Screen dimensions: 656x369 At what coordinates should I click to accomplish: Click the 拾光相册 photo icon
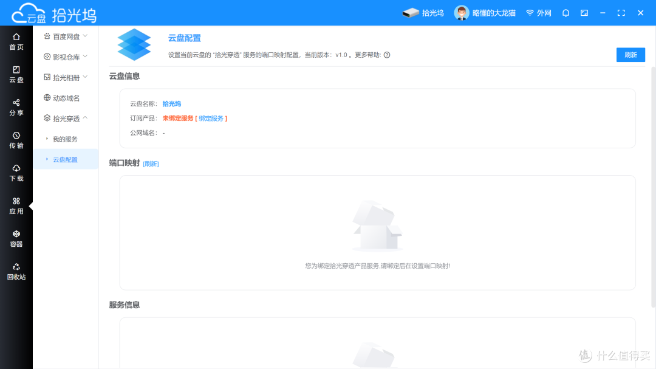point(47,77)
